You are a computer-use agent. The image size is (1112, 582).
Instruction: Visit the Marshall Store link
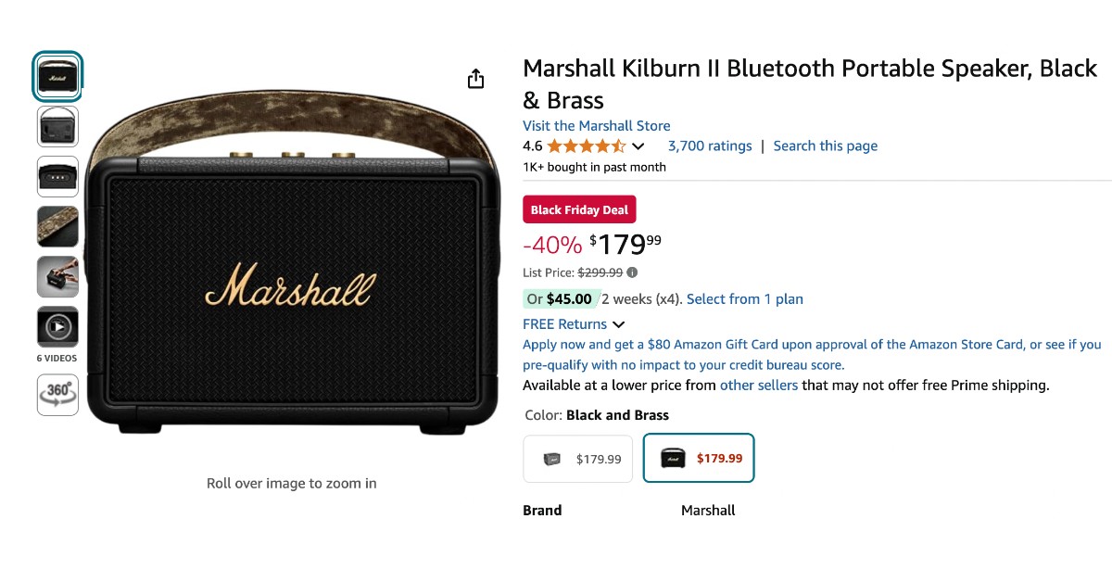tap(596, 125)
